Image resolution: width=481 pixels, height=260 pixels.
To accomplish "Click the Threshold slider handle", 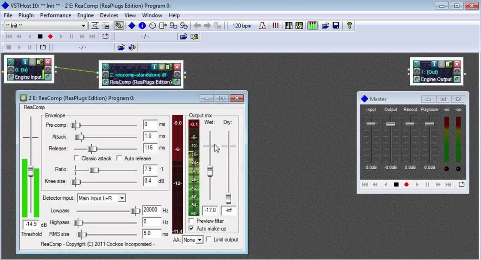I will [x=30, y=171].
